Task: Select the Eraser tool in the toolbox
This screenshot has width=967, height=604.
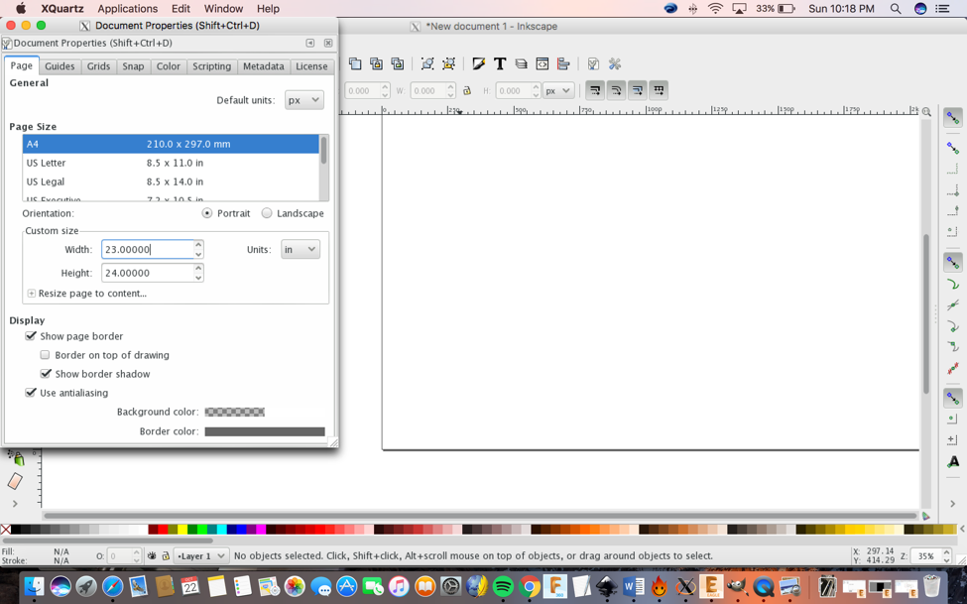Action: coord(15,481)
